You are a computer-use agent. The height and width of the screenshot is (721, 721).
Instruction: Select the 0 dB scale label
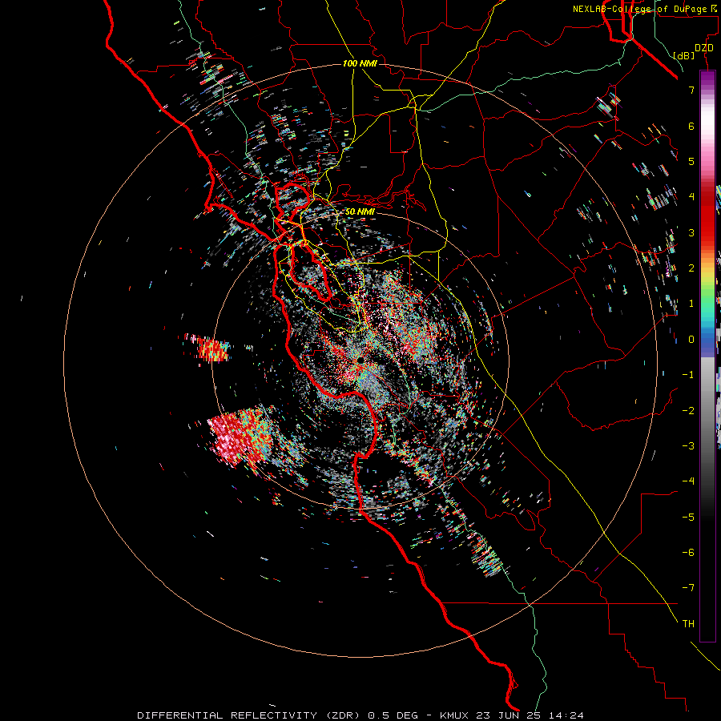pyautogui.click(x=691, y=340)
